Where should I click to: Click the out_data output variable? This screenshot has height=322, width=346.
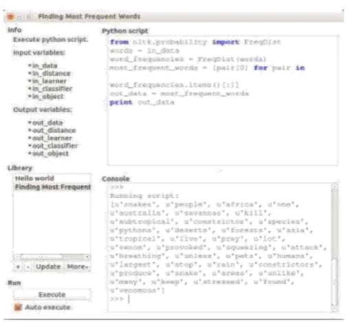pyautogui.click(x=47, y=123)
